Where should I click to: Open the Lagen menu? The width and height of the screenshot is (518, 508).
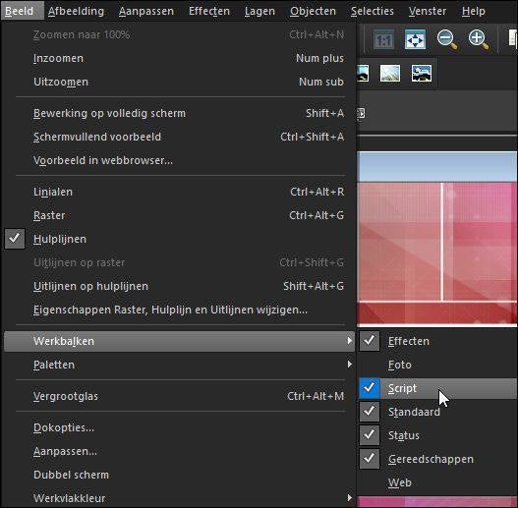pos(259,11)
